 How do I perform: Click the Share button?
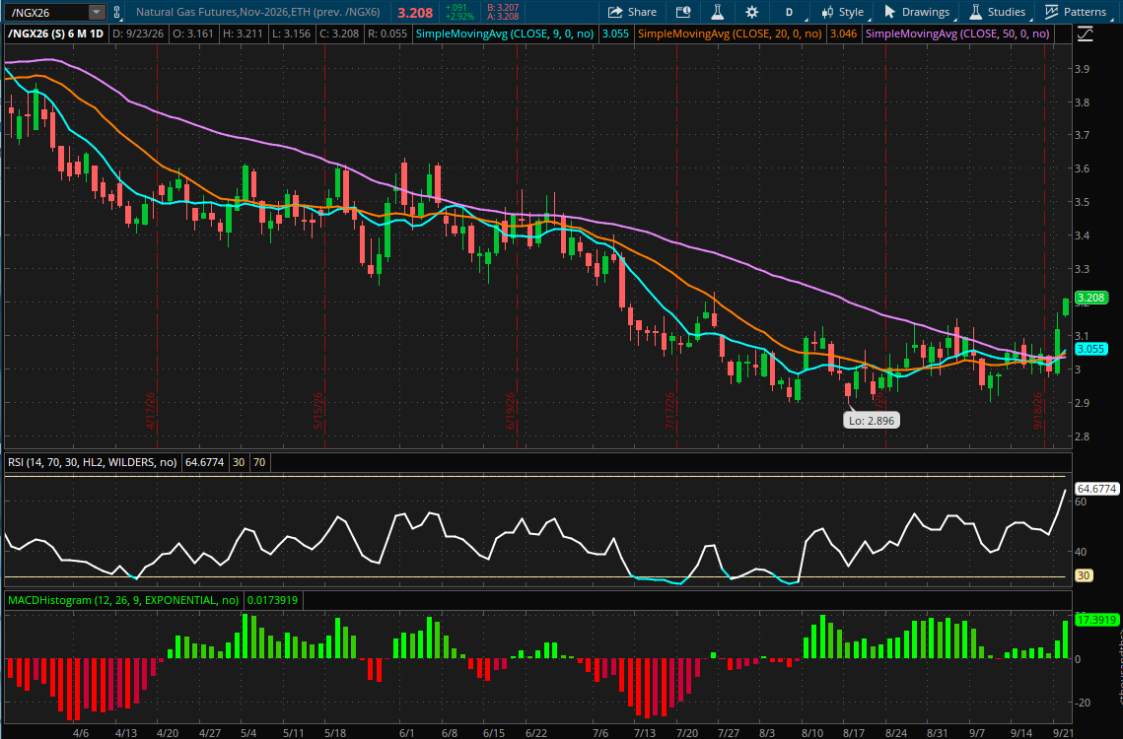coord(632,12)
